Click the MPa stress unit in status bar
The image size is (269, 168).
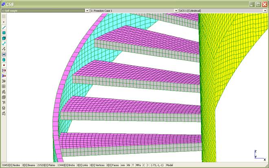tap(138, 165)
